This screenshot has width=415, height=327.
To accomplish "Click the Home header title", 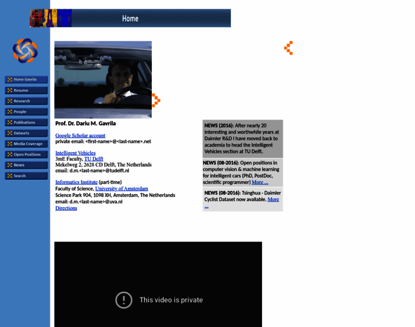I will [130, 19].
